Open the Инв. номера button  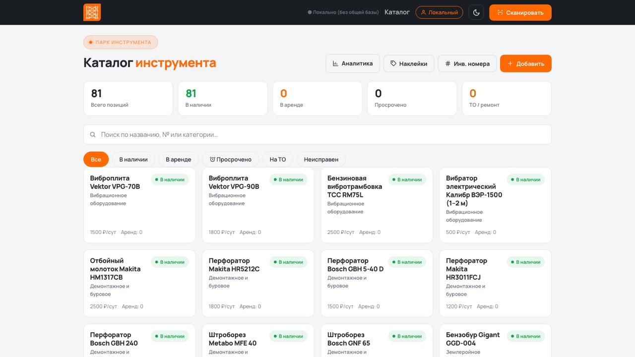point(467,63)
